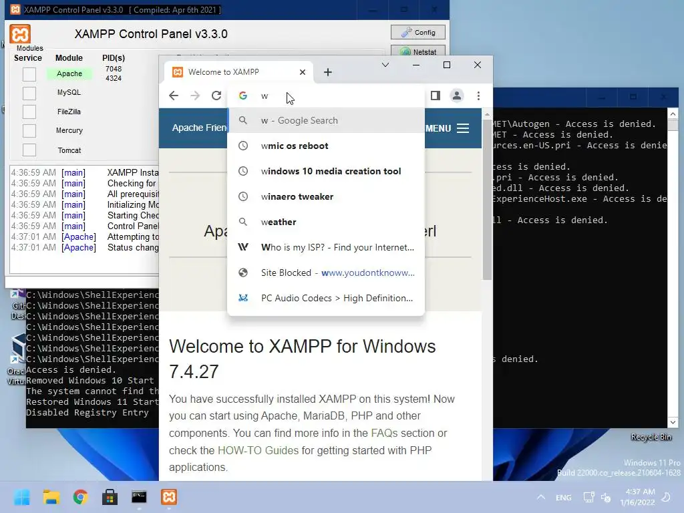Click the Tomcat module label
This screenshot has height=513, width=684.
tap(69, 150)
